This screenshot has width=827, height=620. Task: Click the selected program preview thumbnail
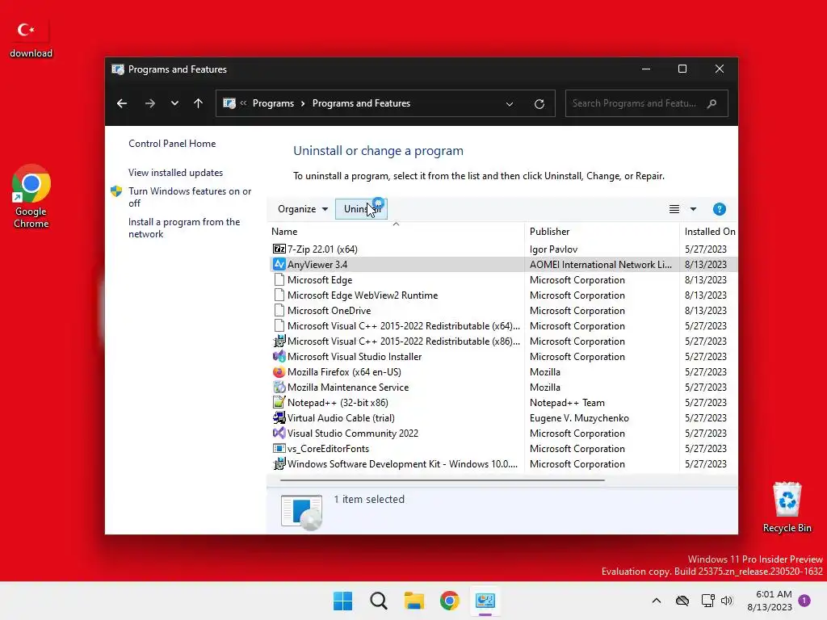(x=301, y=512)
